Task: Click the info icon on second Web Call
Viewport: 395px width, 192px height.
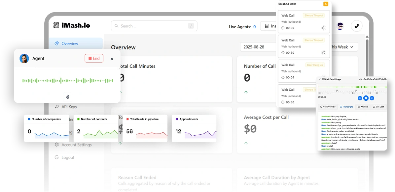Action: (324, 53)
